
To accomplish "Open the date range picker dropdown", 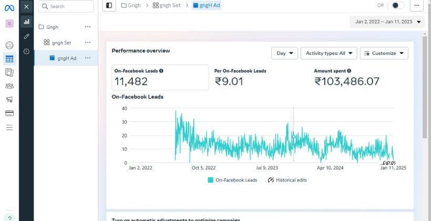I will [387, 22].
